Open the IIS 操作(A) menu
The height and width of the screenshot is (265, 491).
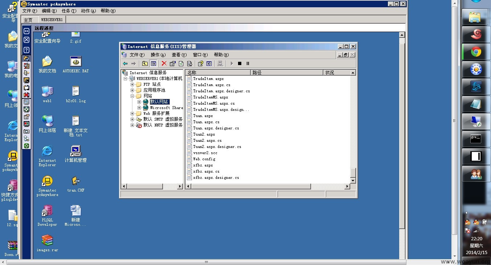[x=158, y=55]
